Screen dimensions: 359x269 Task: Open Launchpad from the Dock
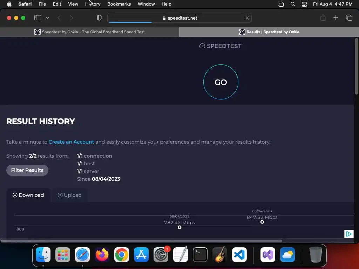[x=63, y=255]
